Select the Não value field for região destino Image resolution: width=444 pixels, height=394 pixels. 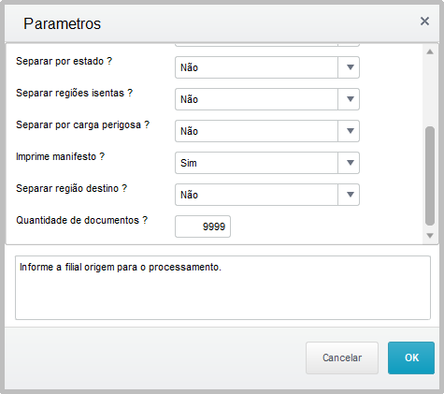[x=256, y=195]
